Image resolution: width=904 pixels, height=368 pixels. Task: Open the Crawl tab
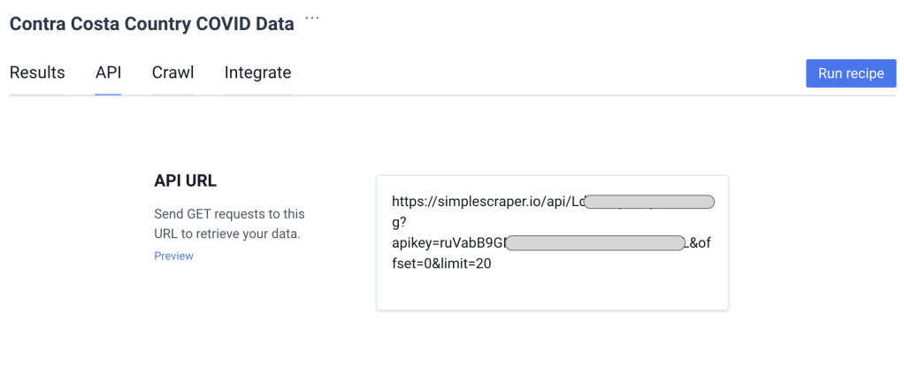click(x=172, y=73)
